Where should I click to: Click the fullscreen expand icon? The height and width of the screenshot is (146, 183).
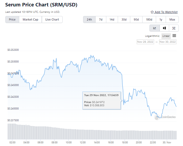[x=174, y=28]
